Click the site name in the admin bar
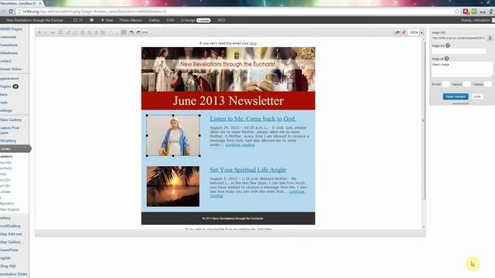Viewport: 495px width, 278px height. 36,20
